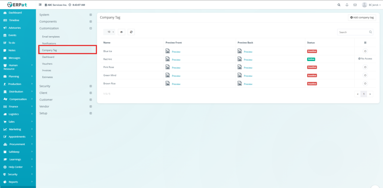Screen dimensions: 383x188
Task: Open Email templates settings item
Action: click(x=51, y=37)
